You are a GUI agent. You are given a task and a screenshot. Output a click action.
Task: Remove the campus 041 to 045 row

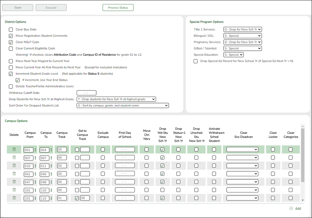coord(14,174)
